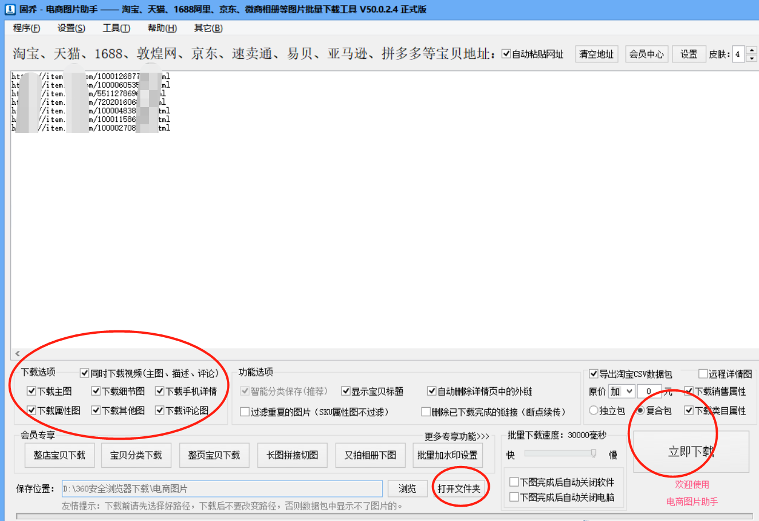Toggle 同时下载视频 checkbox
Image resolution: width=759 pixels, height=521 pixels.
click(x=85, y=373)
